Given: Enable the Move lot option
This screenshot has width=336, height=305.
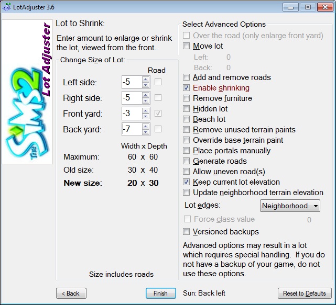Looking at the screenshot, I should coord(186,46).
